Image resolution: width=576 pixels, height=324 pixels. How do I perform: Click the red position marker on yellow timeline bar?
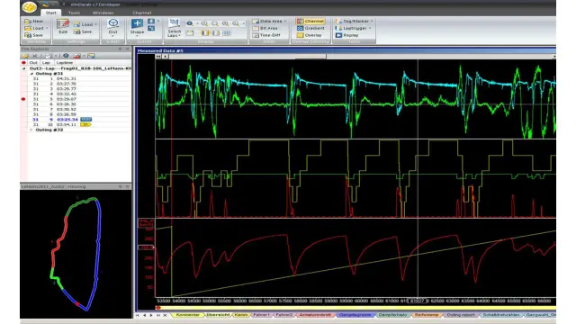click(x=158, y=308)
